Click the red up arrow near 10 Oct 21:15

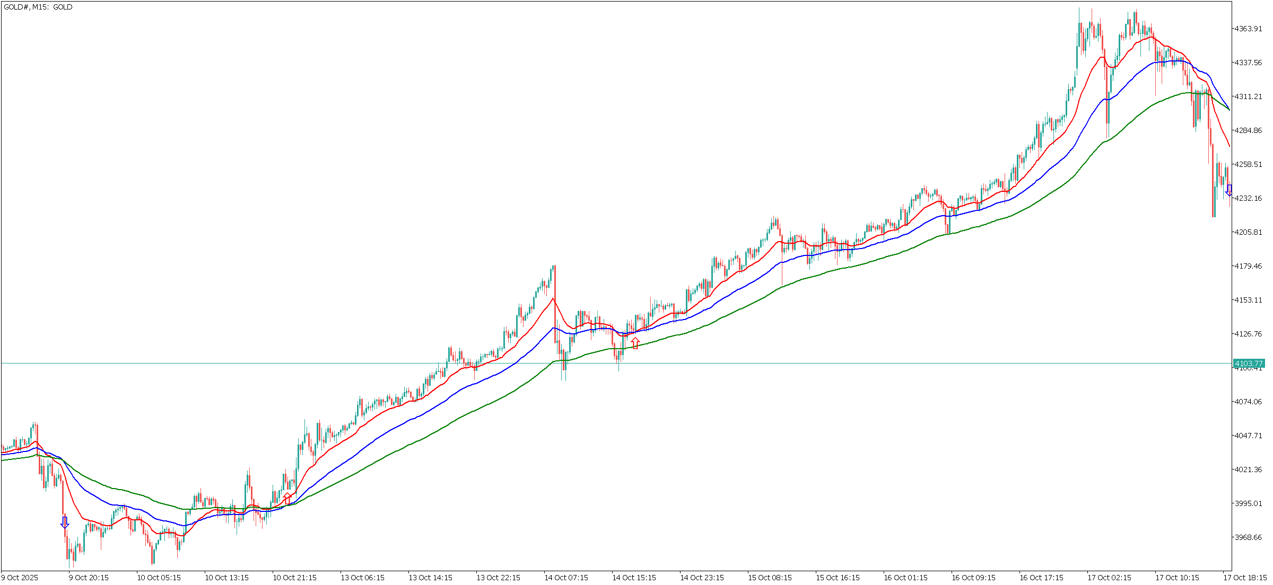coord(287,498)
